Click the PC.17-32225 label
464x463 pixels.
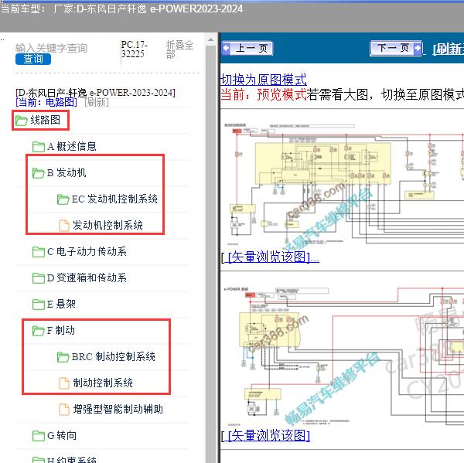point(135,49)
